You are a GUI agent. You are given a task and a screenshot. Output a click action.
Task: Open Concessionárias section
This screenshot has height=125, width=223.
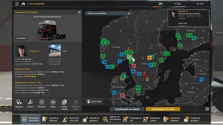coord(132,119)
